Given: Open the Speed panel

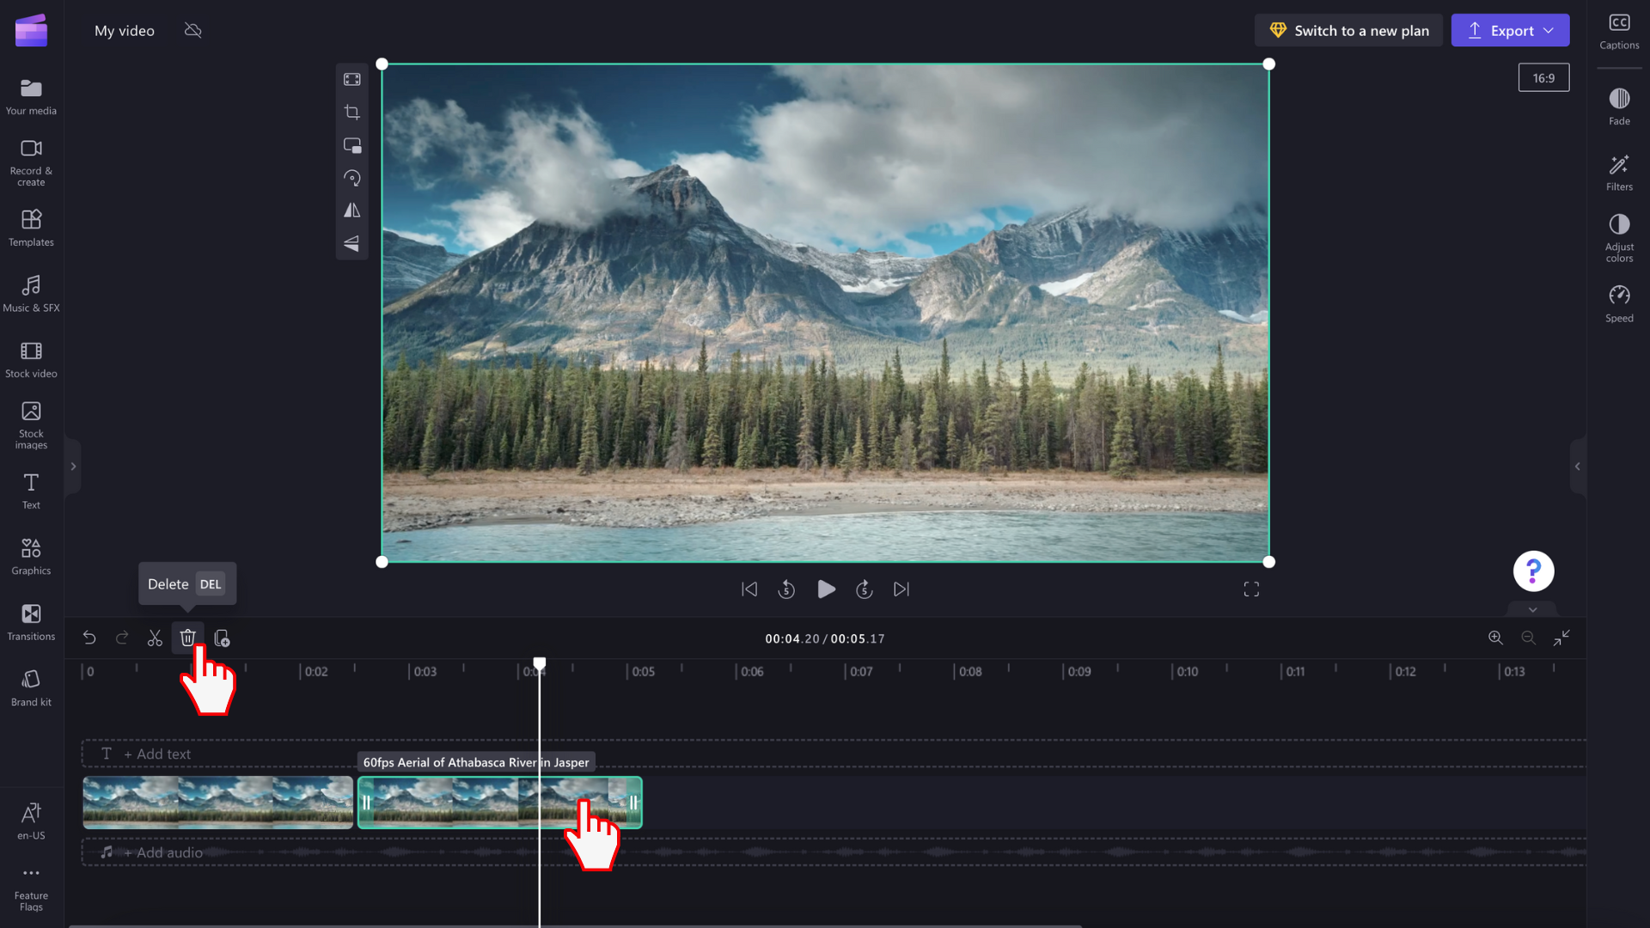Looking at the screenshot, I should (x=1619, y=304).
